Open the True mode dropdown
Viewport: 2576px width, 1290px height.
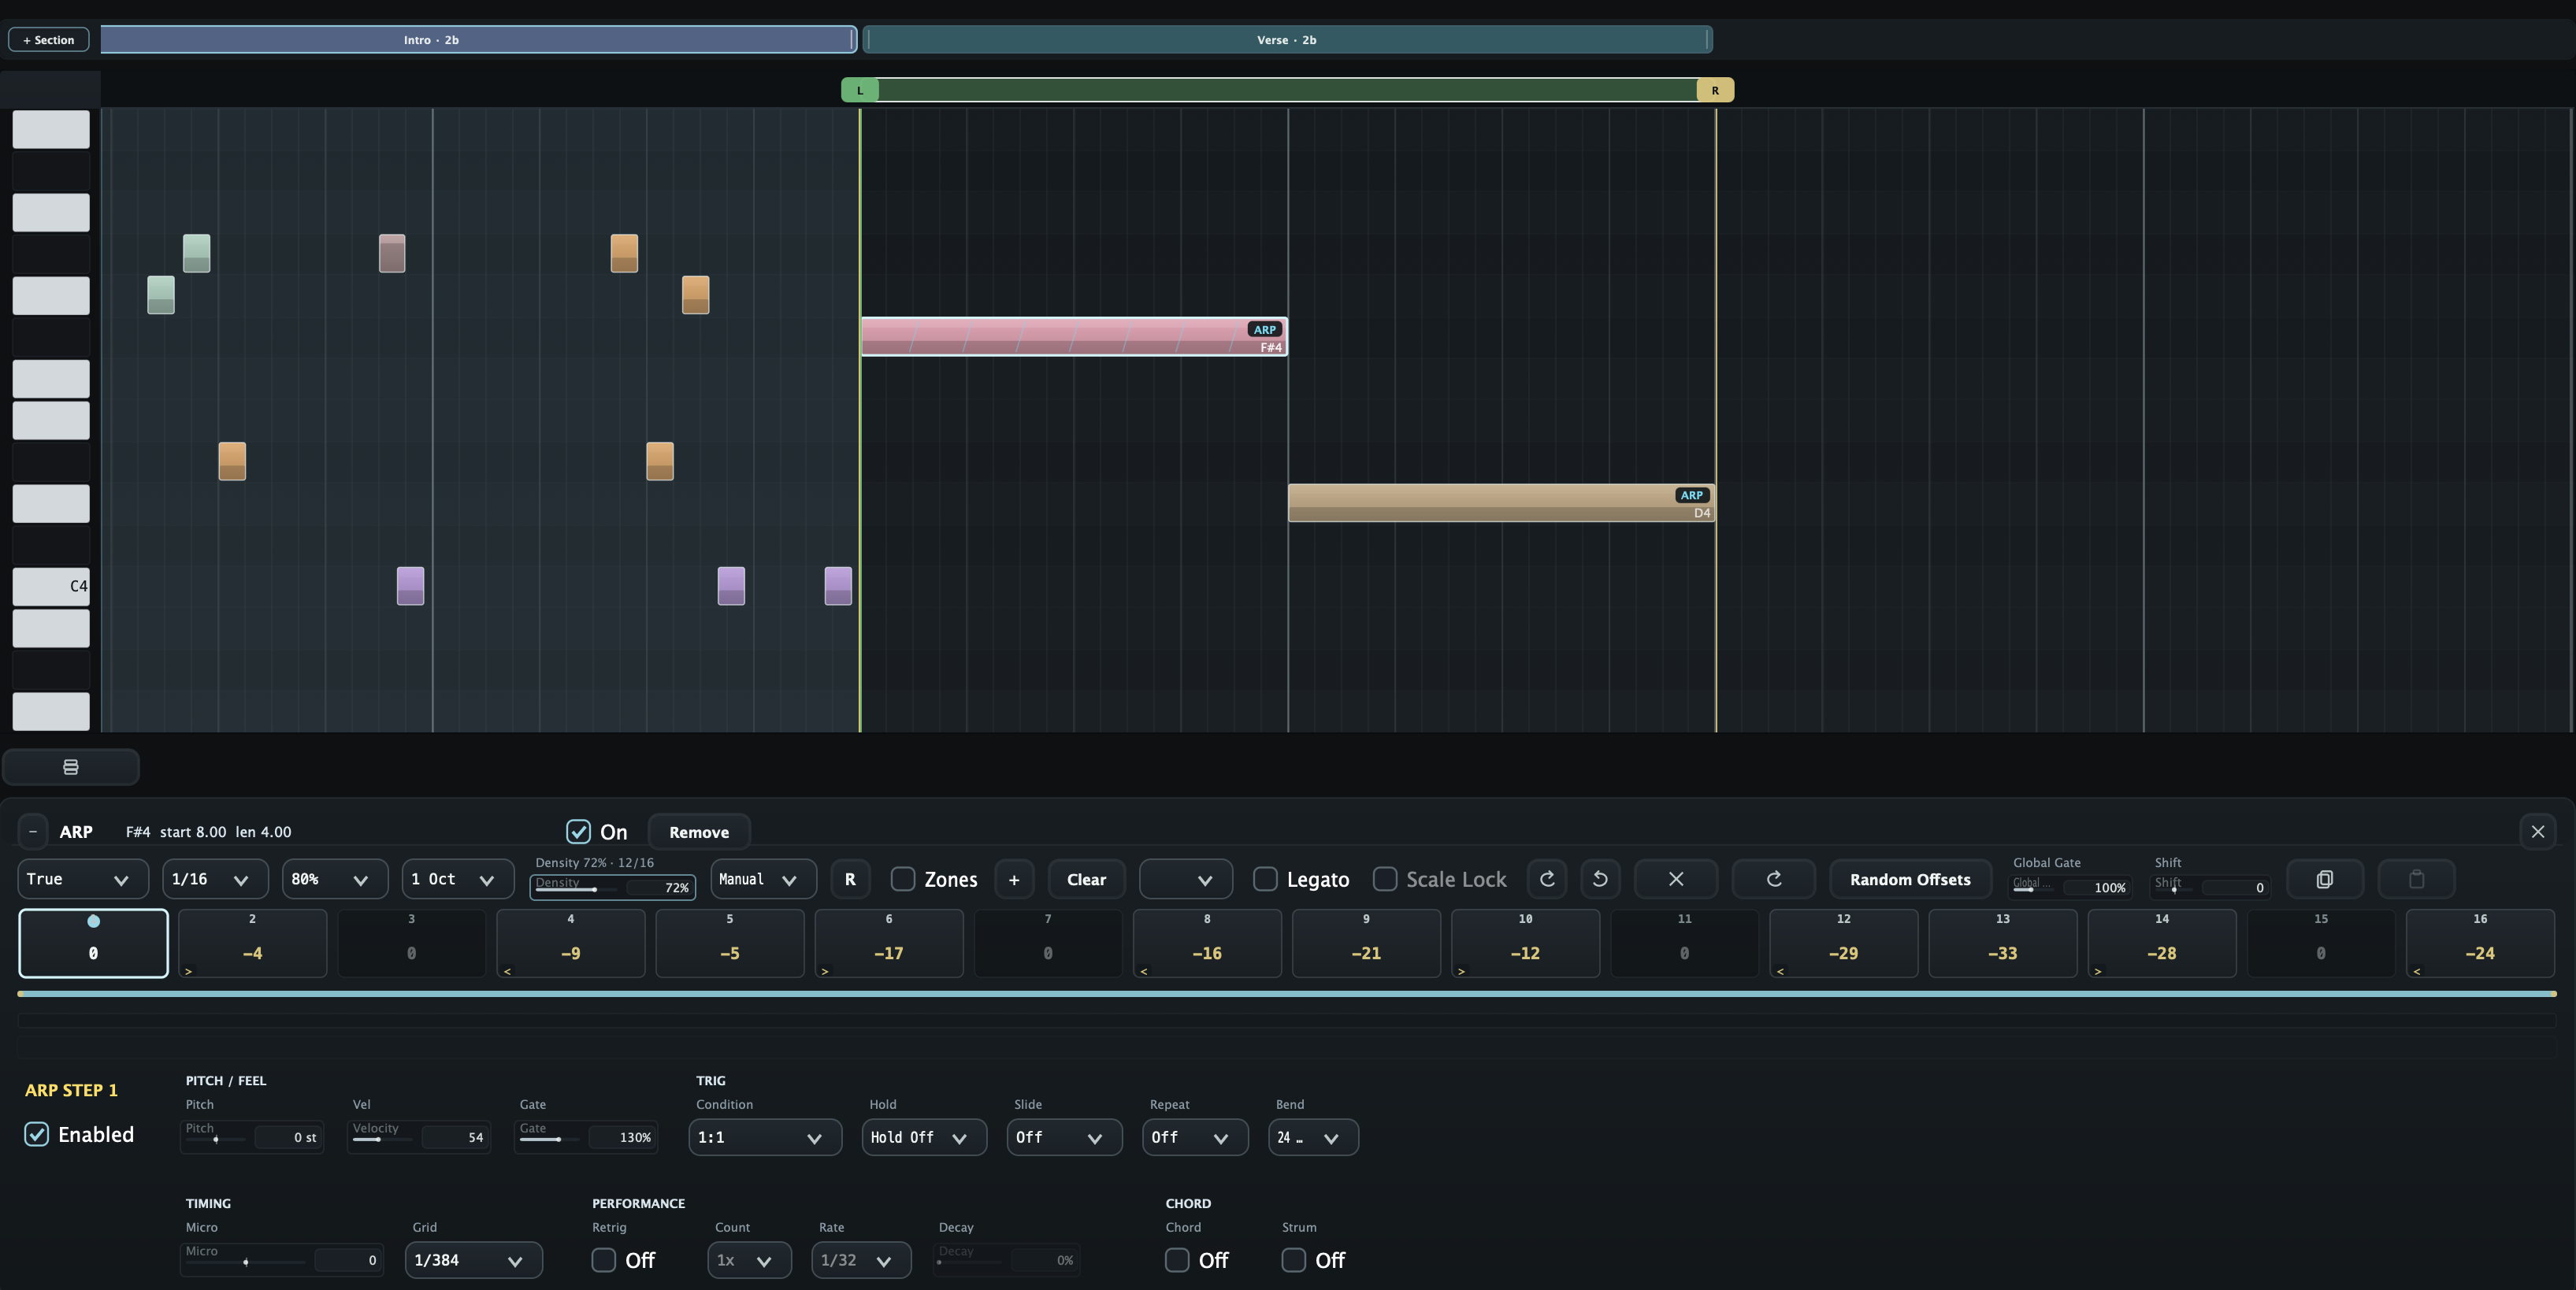pyautogui.click(x=83, y=879)
